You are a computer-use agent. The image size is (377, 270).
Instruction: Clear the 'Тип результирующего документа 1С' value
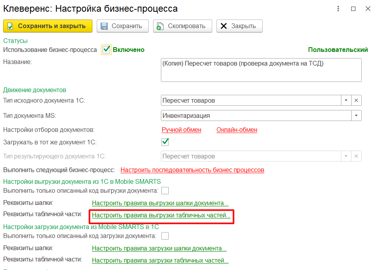[356, 156]
